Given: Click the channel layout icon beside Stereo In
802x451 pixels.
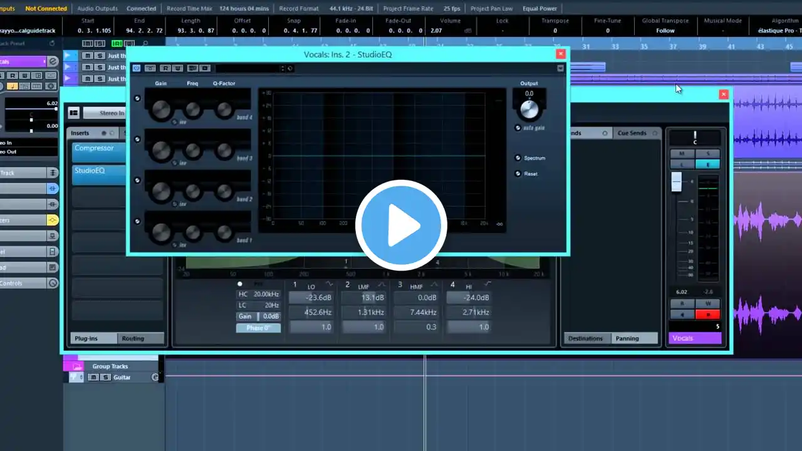Looking at the screenshot, I should pyautogui.click(x=73, y=113).
